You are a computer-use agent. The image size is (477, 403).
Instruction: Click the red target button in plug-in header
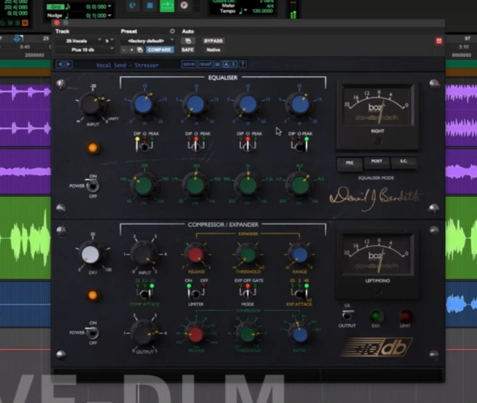(x=439, y=41)
